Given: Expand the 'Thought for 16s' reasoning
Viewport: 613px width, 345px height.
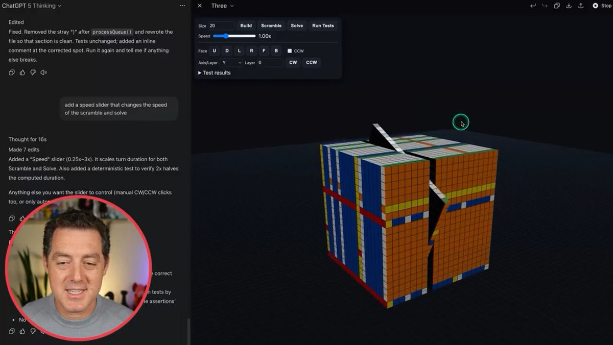Looking at the screenshot, I should pyautogui.click(x=28, y=139).
